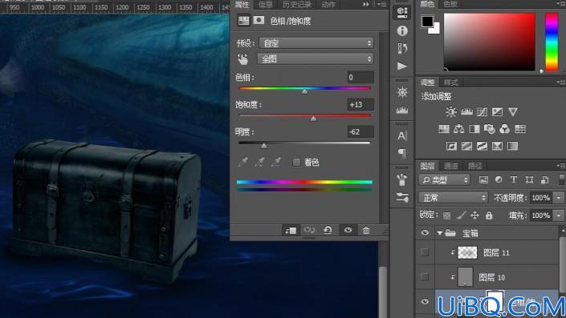Clip adjustment to layer below

click(x=291, y=230)
